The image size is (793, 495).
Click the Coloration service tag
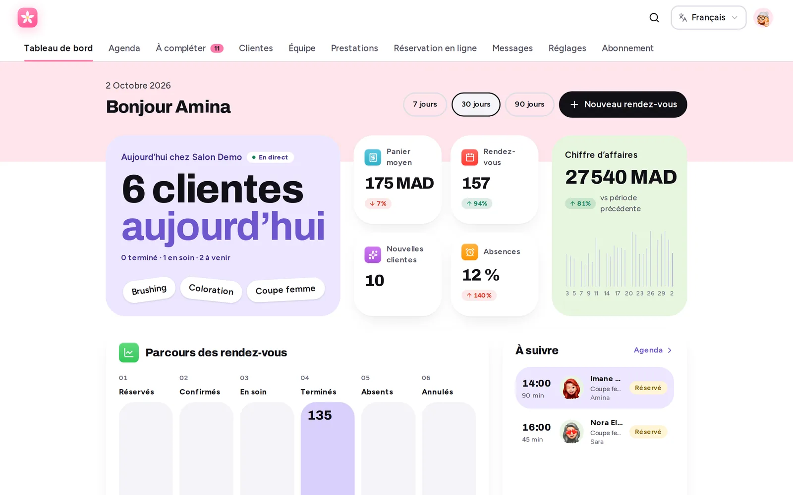(x=211, y=290)
